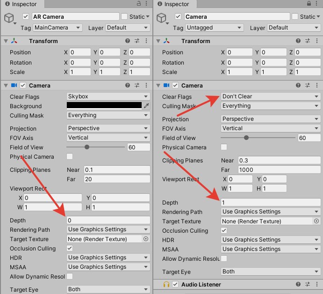This screenshot has height=294, width=323.
Task: Click the AR Camera game object cube icon
Action: pyautogui.click(x=9, y=18)
